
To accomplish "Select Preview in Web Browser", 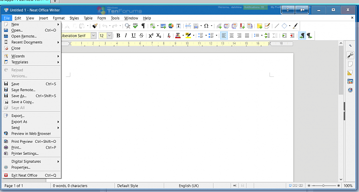I will [x=31, y=133].
